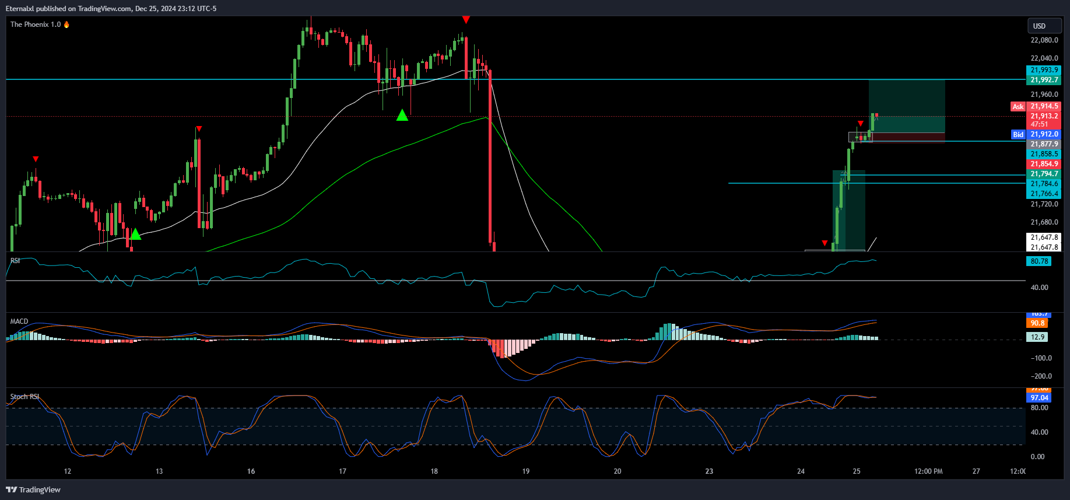1070x500 pixels.
Task: Click the 21,914.5 ask price label
Action: (x=1044, y=106)
